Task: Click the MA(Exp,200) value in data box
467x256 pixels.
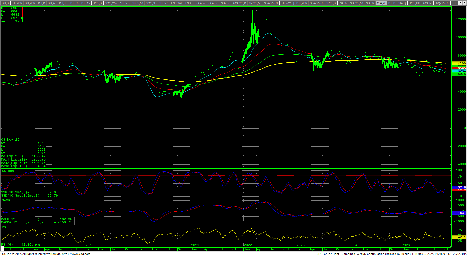Action: 23,156
